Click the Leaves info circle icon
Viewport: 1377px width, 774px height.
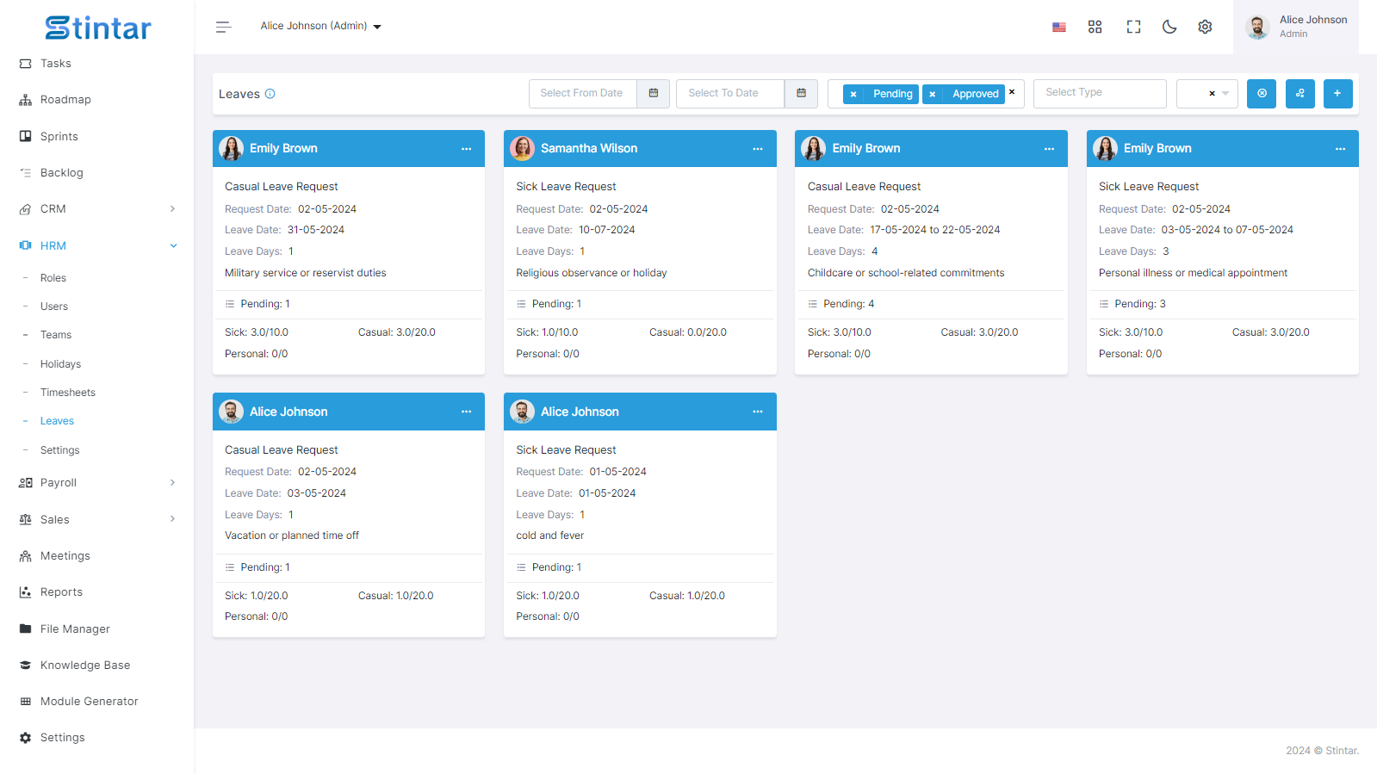pos(270,94)
